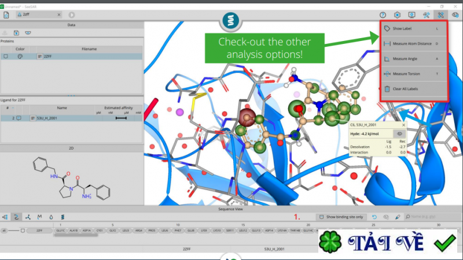Toggle the measurement ruler tools icon

click(440, 15)
